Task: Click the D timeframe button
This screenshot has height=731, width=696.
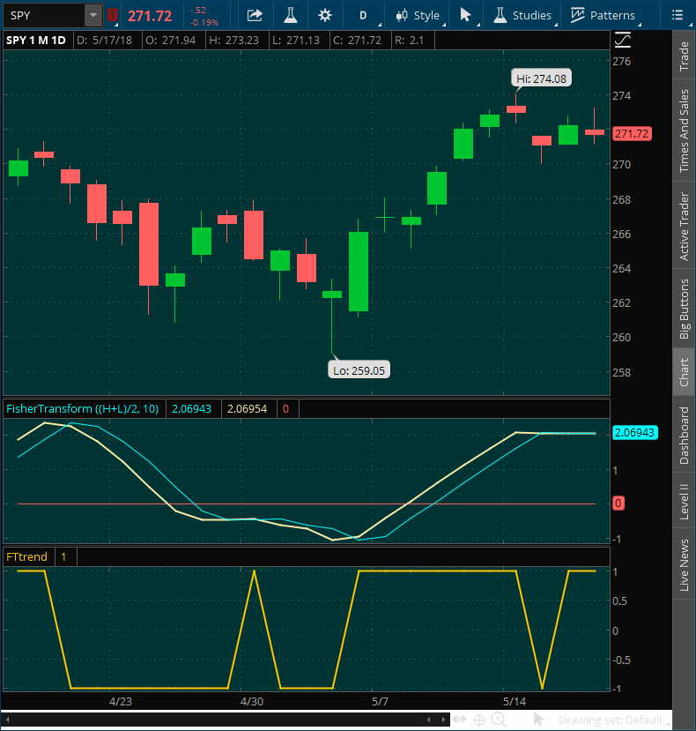Action: [362, 15]
